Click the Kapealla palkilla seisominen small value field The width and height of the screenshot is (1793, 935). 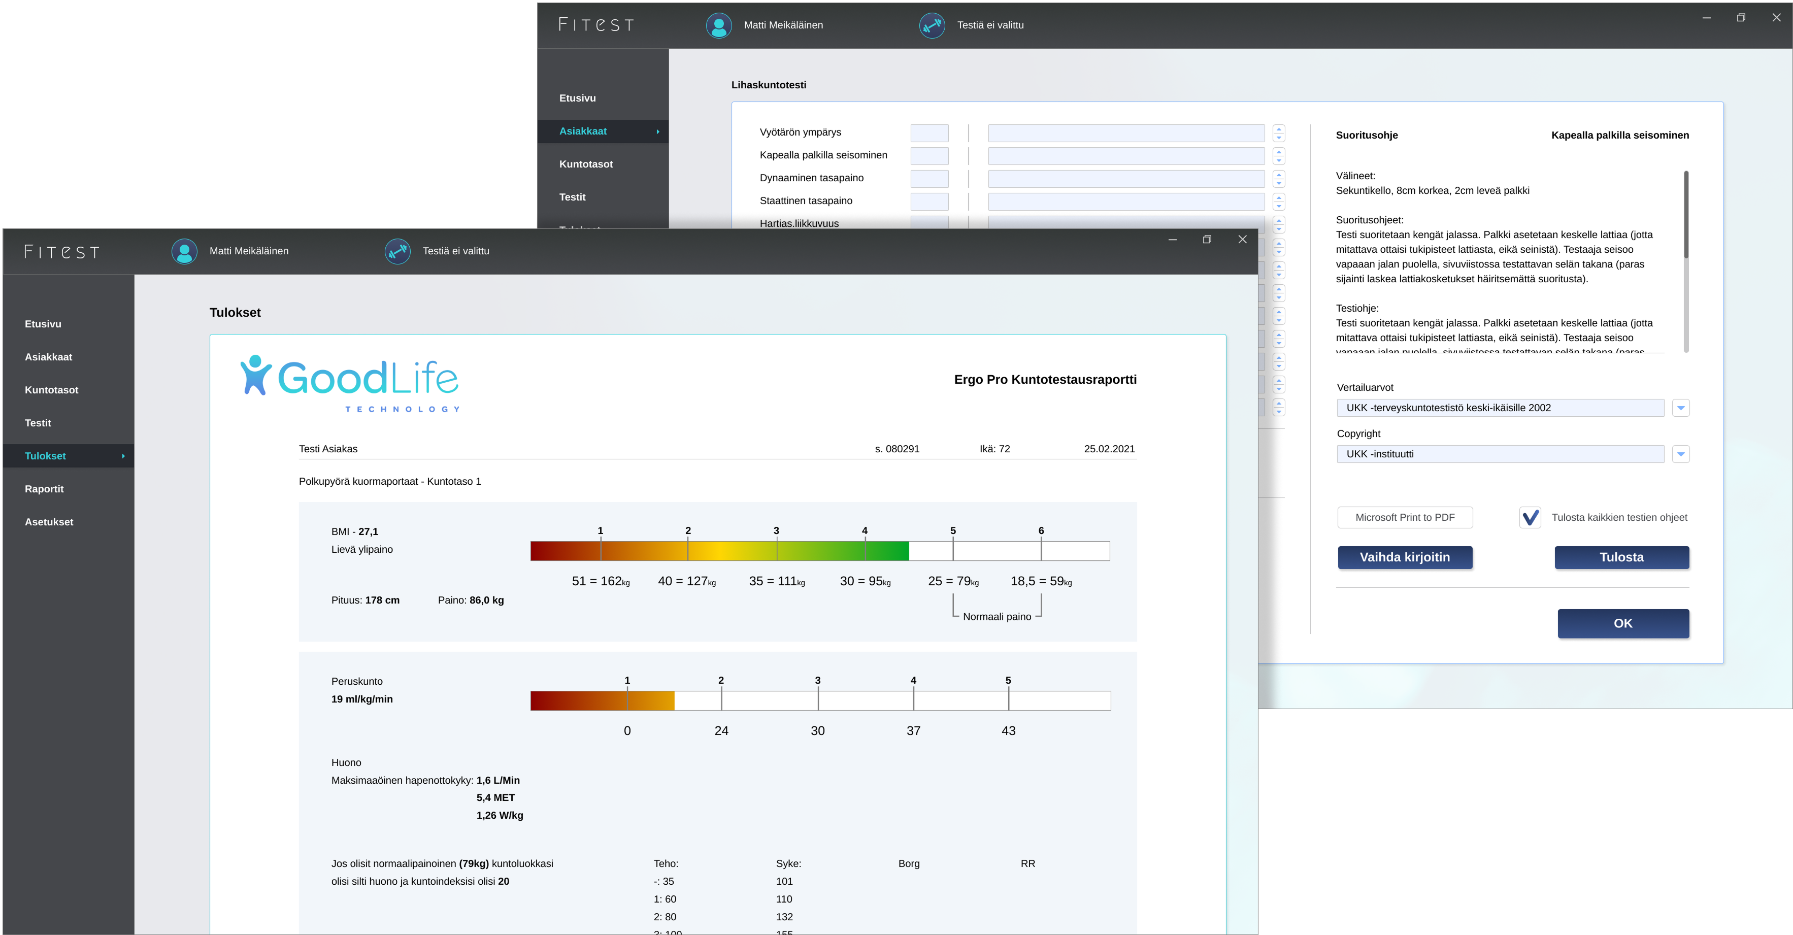(929, 156)
